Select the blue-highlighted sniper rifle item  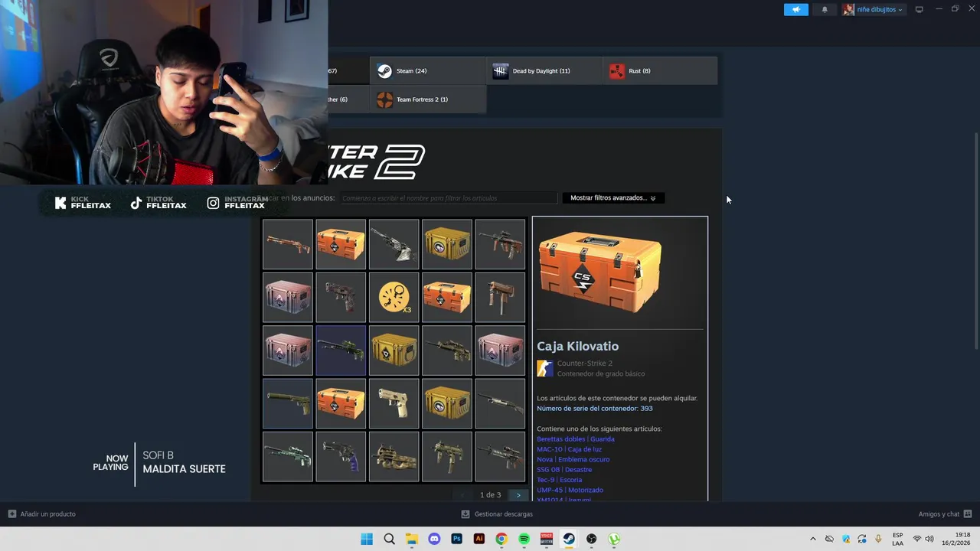click(341, 350)
